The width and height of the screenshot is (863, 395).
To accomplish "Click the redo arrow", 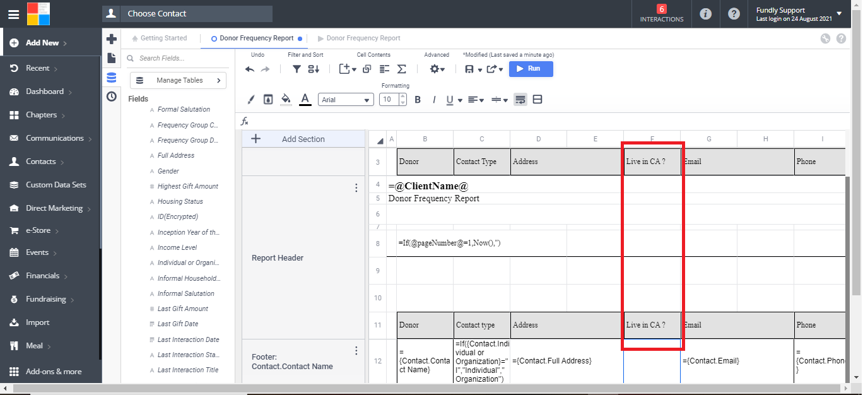I will 266,69.
